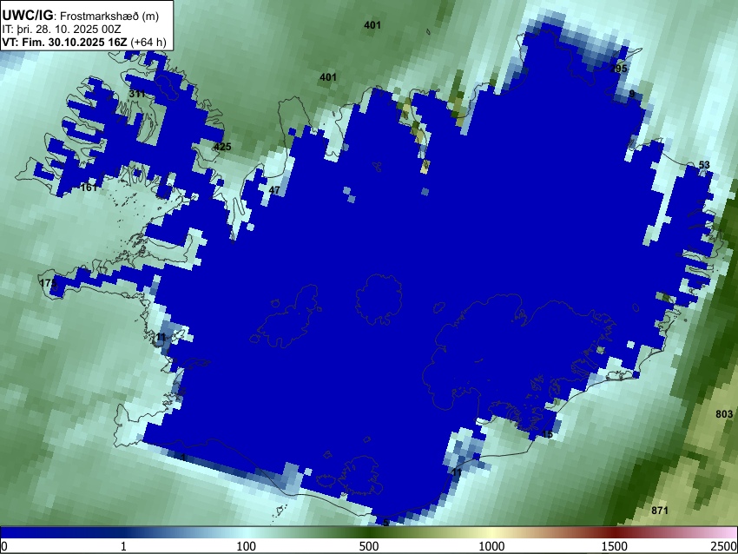The image size is (738, 554).
Task: Click the 871 value on the map
Action: click(x=659, y=511)
